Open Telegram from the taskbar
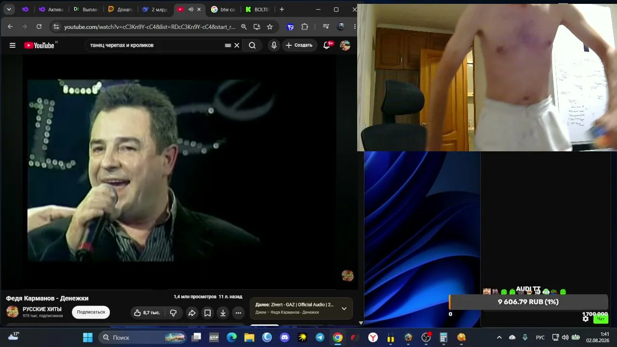The height and width of the screenshot is (347, 617). click(x=320, y=337)
